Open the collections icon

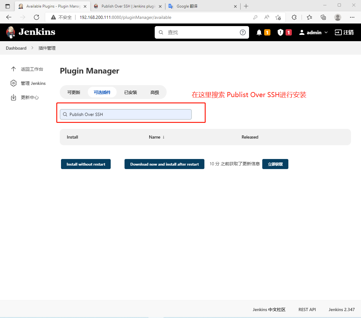323,17
